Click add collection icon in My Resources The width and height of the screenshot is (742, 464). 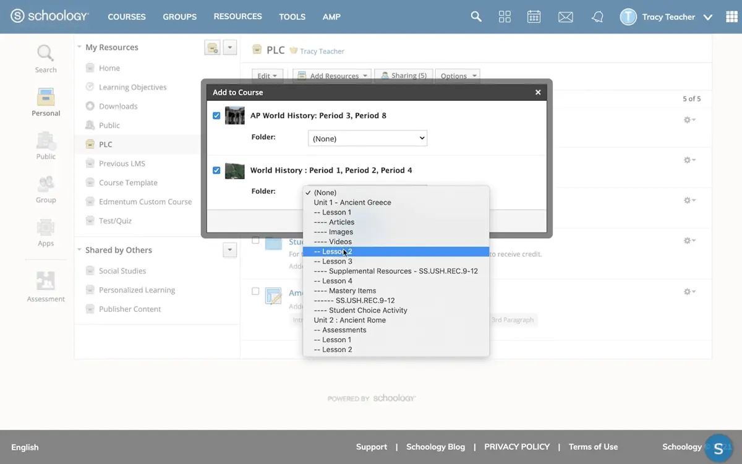click(212, 47)
